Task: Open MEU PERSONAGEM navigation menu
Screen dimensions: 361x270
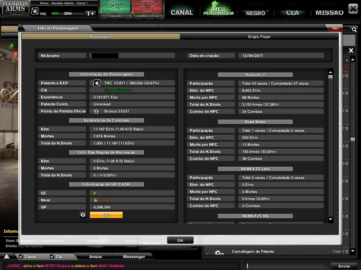Action: click(x=218, y=11)
